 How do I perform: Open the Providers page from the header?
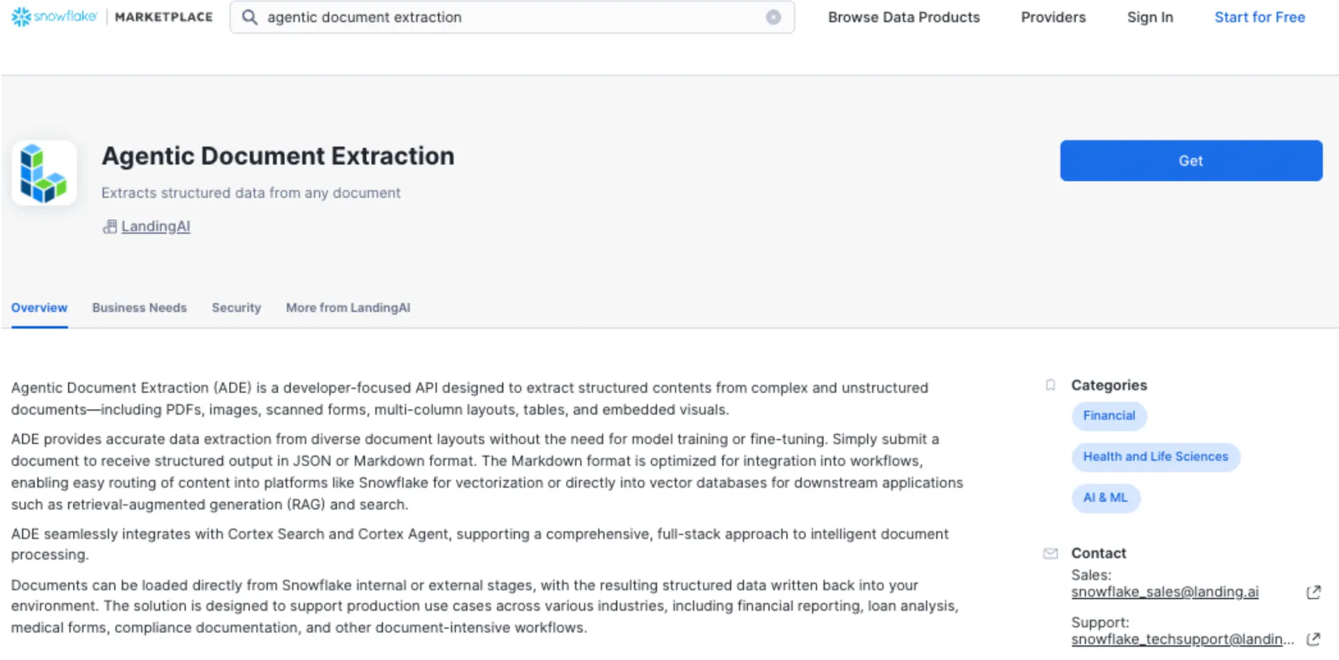pos(1053,17)
